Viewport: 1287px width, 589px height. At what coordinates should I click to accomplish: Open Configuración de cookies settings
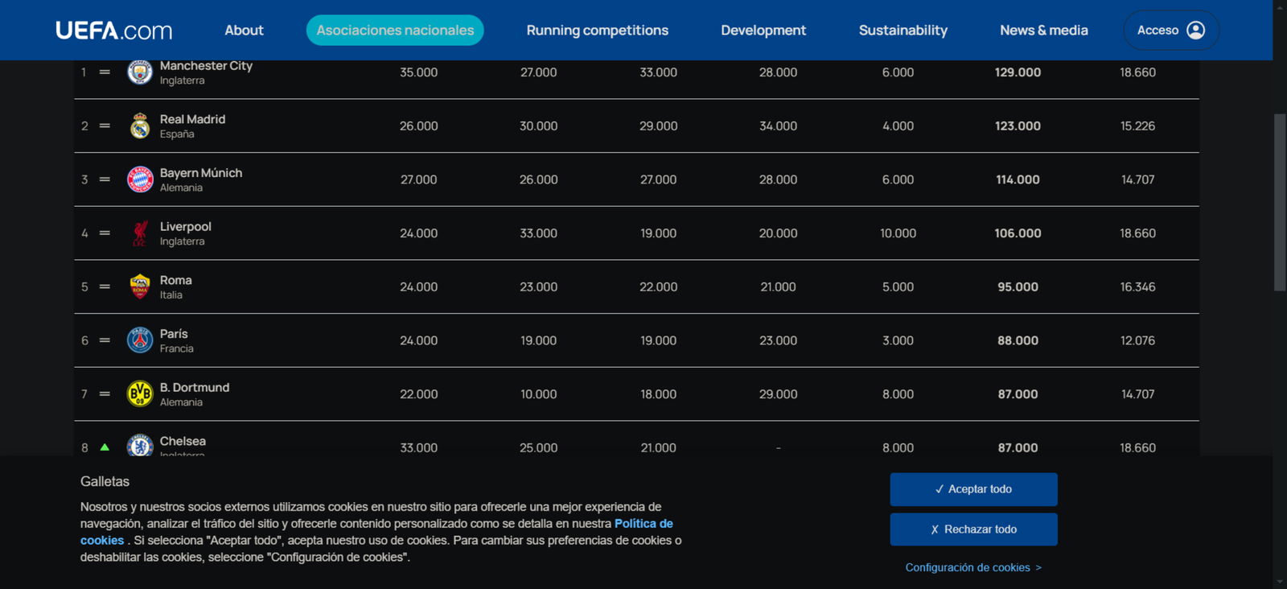[973, 567]
